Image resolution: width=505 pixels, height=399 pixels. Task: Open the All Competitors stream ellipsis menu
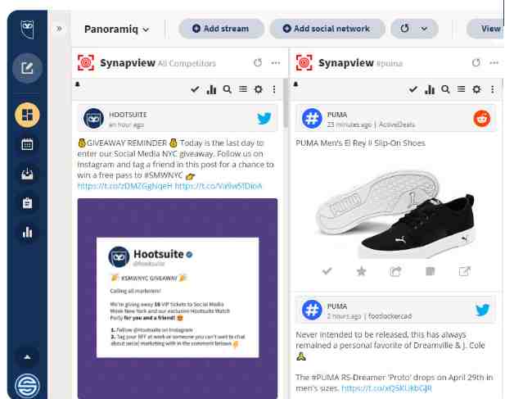pos(276,63)
